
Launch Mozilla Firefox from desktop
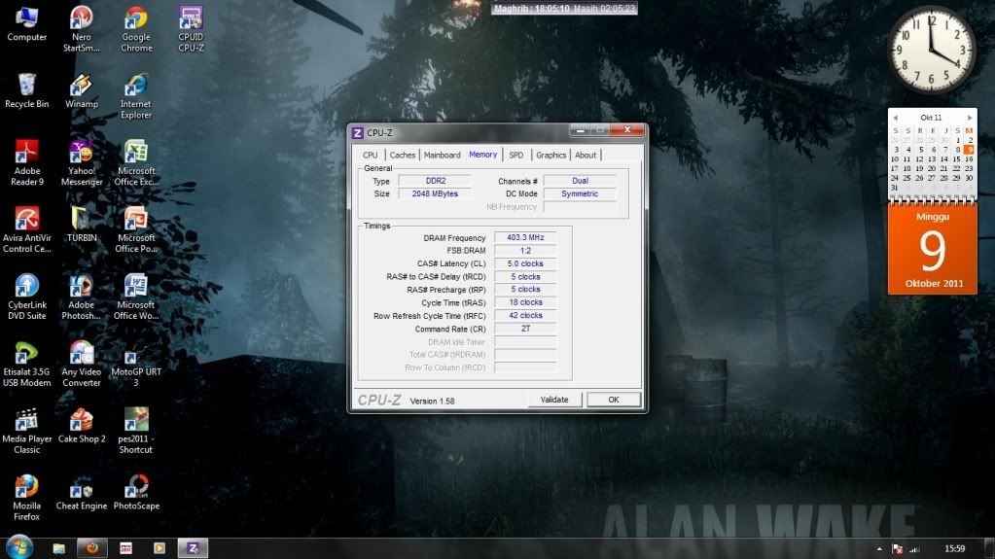click(x=26, y=498)
